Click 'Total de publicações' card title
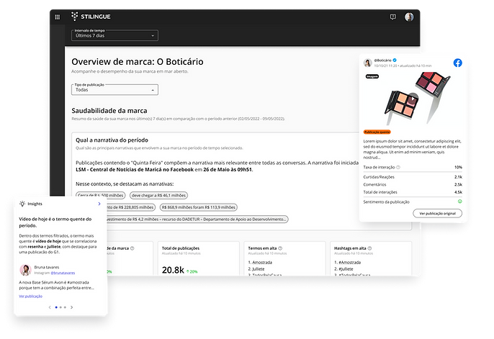The height and width of the screenshot is (339, 494). 181,248
